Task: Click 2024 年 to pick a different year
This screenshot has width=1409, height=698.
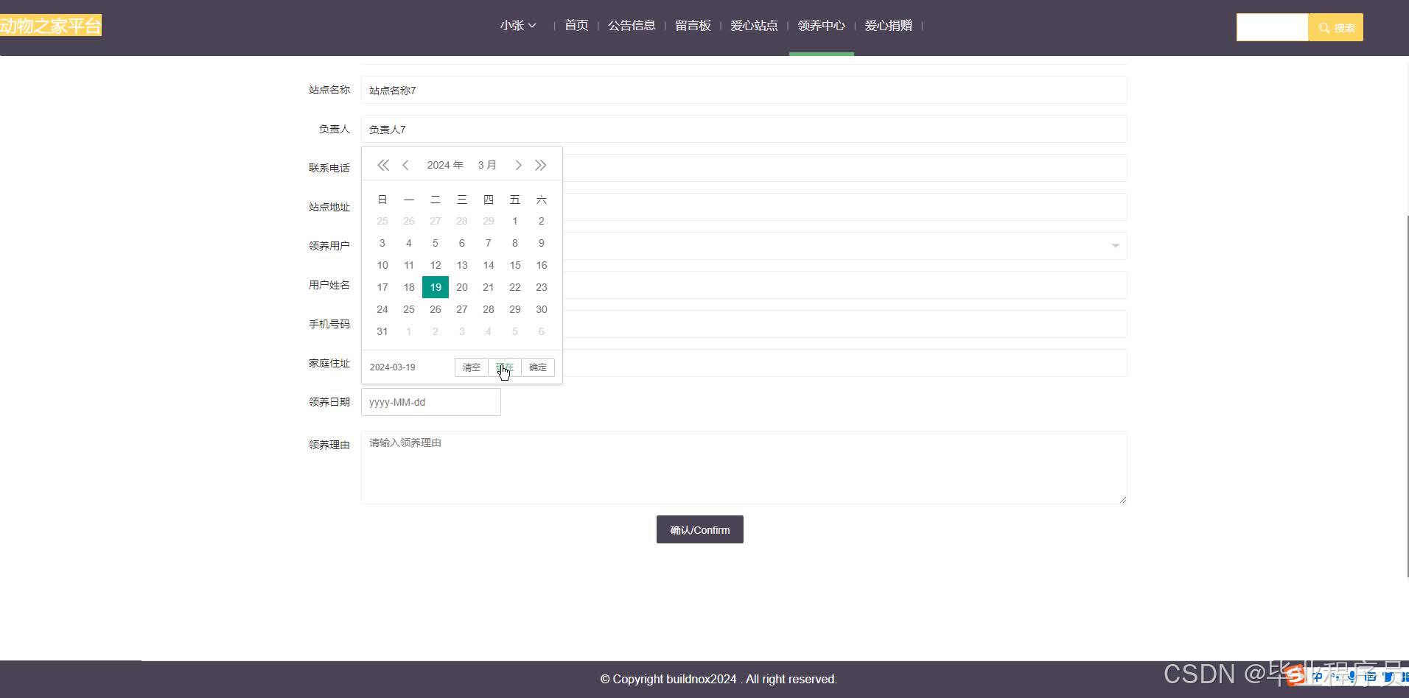Action: pos(444,165)
